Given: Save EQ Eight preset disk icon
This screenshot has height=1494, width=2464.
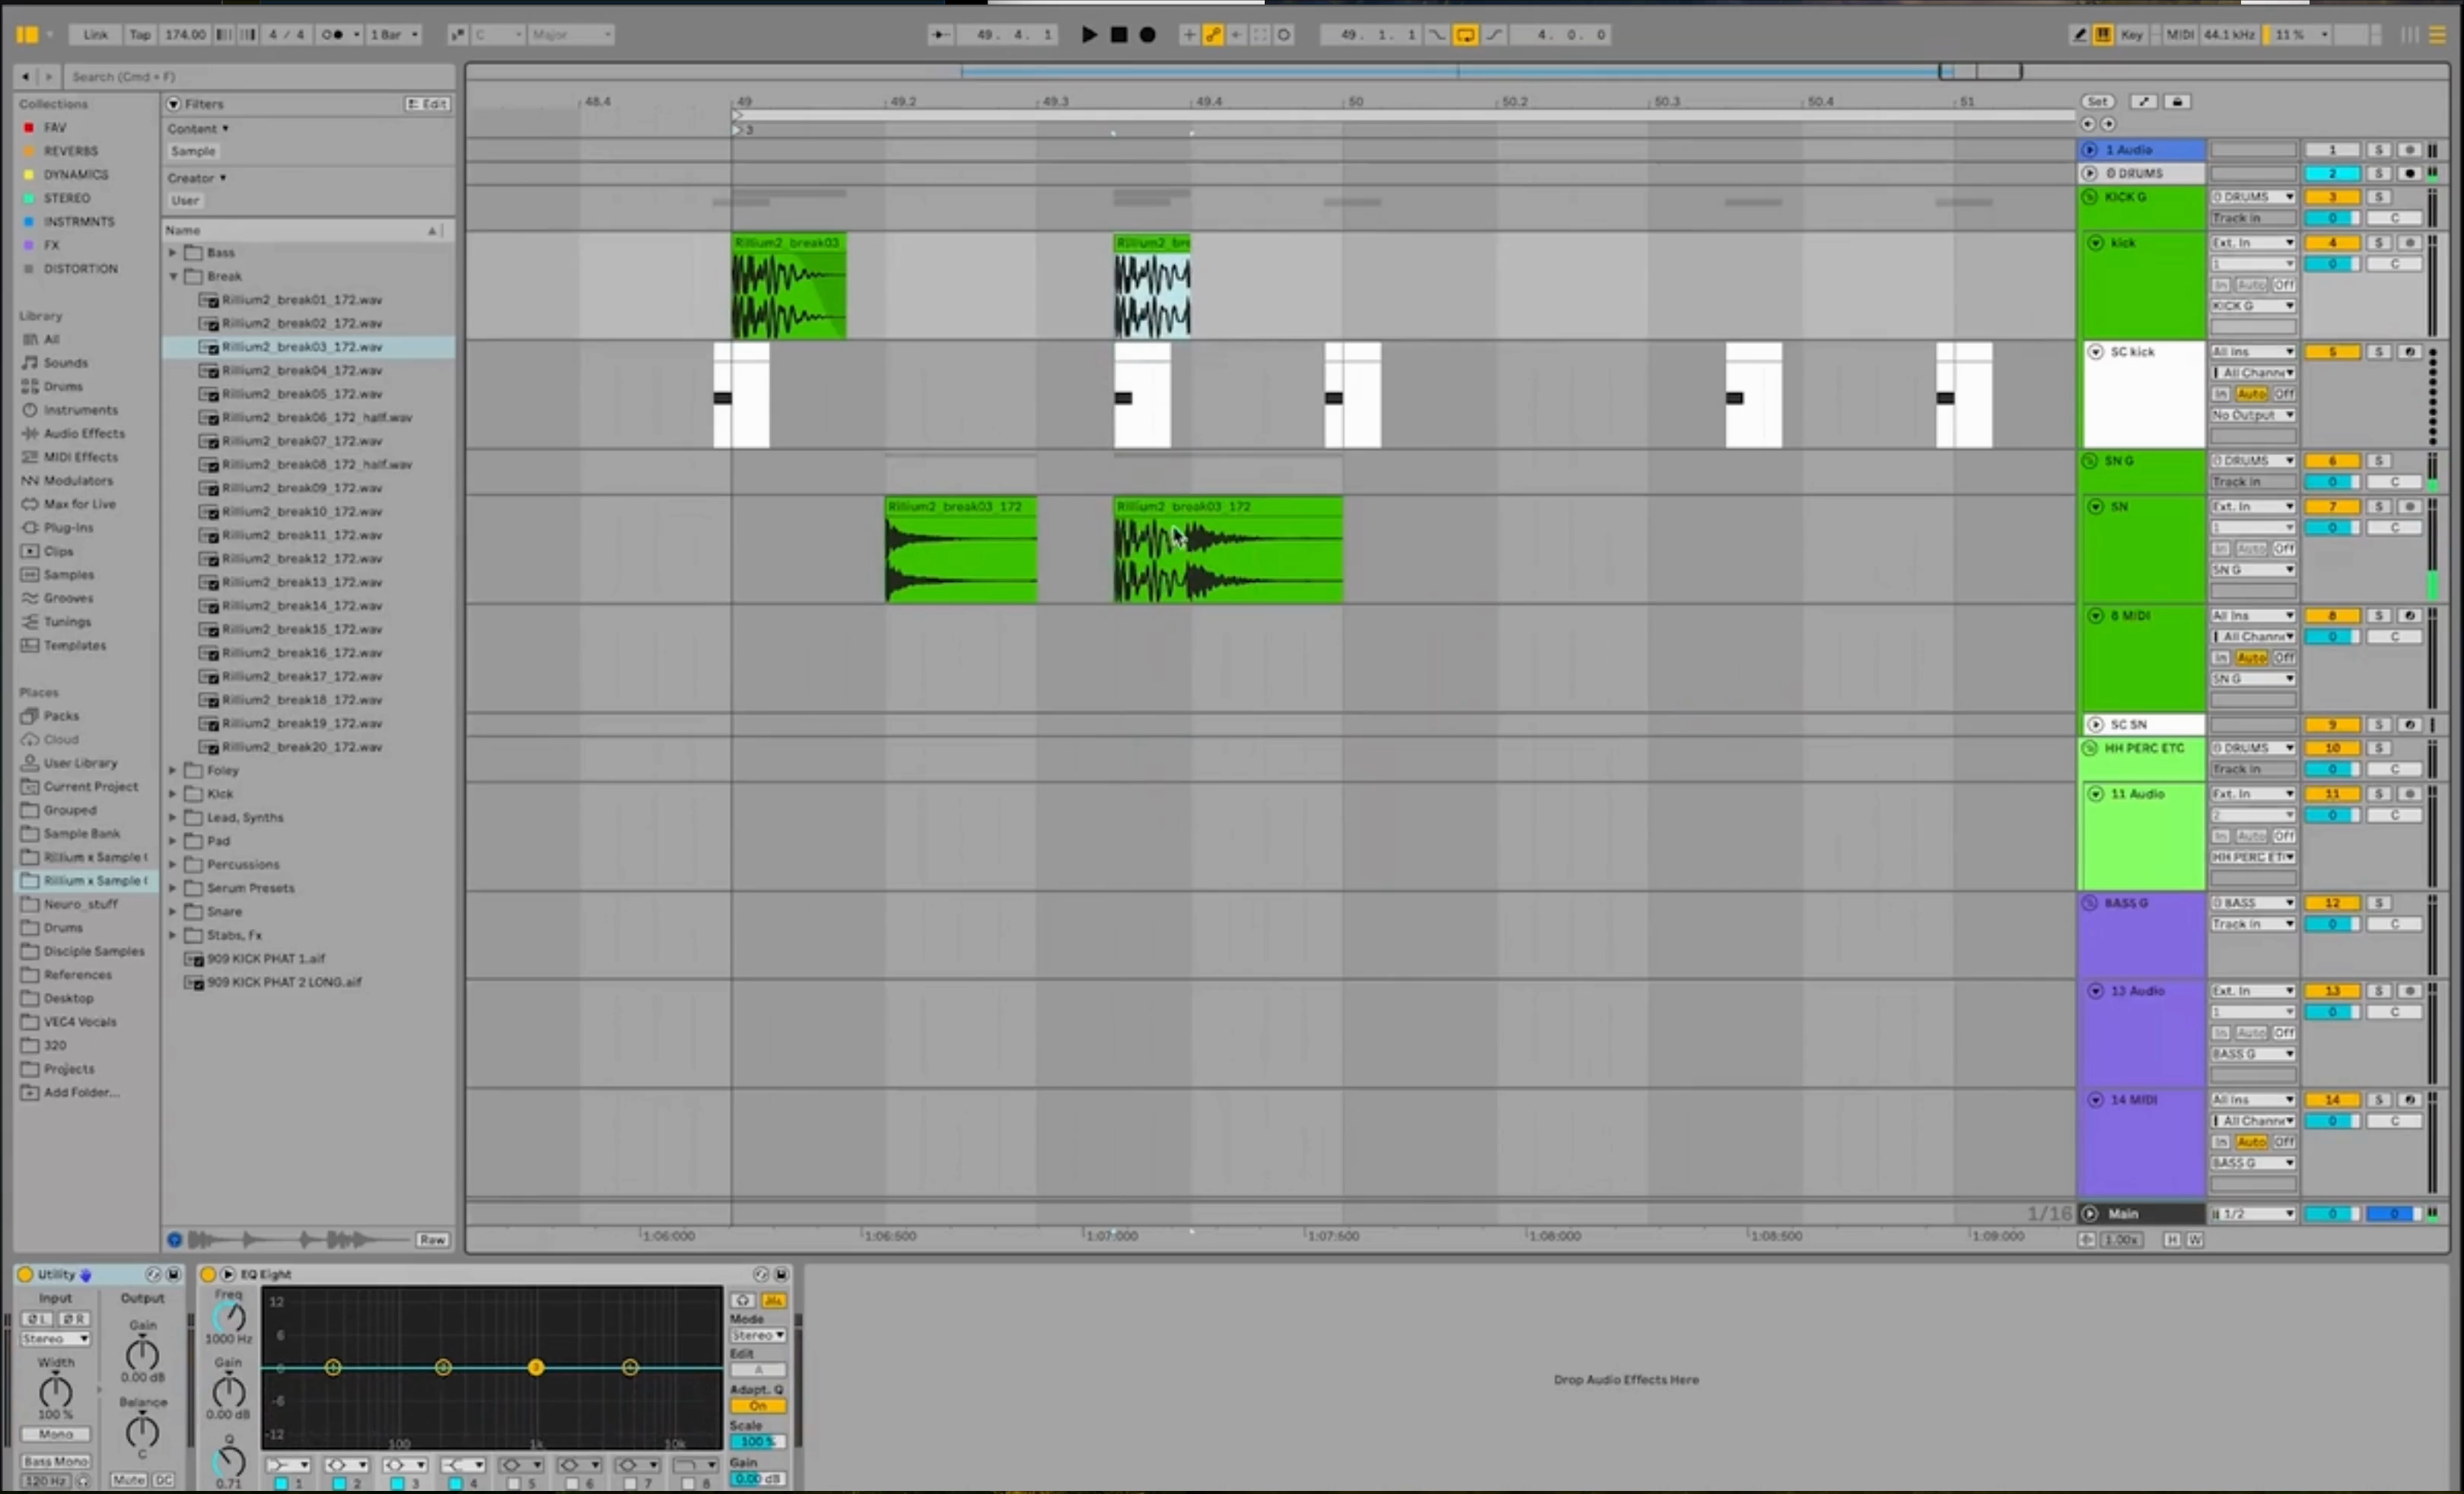Looking at the screenshot, I should (x=781, y=1274).
